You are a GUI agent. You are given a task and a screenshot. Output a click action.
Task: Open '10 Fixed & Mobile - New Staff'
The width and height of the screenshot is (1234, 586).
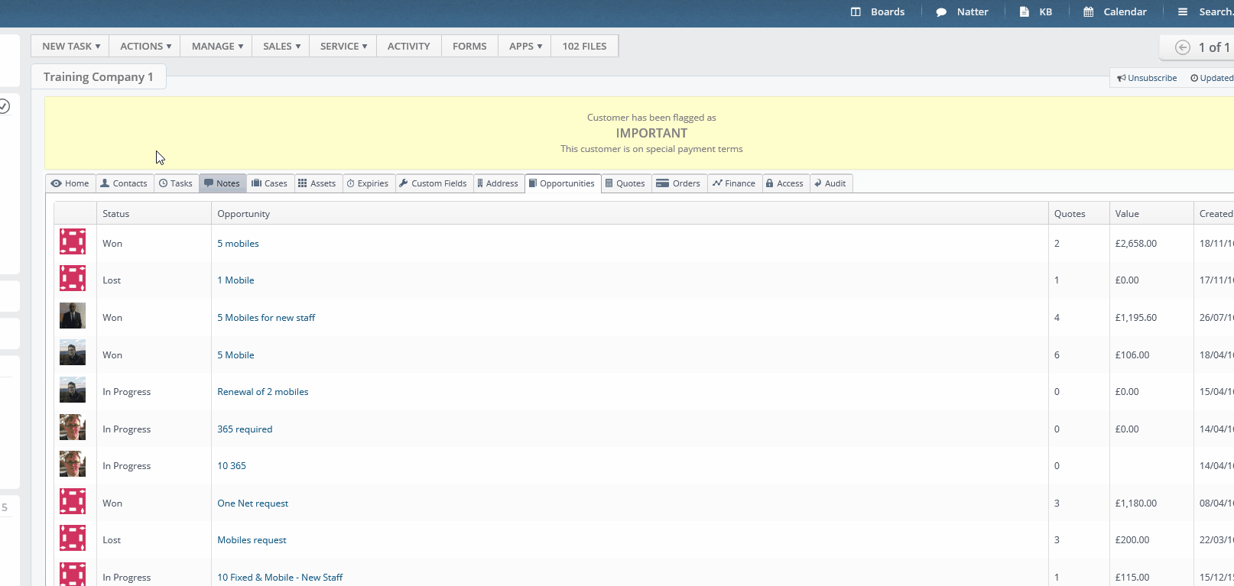[280, 578]
